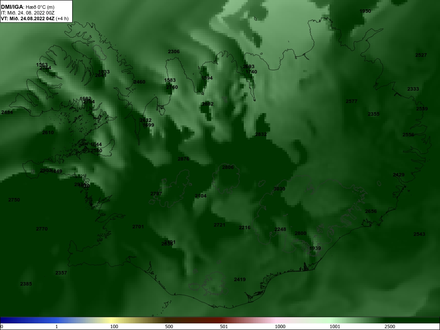Click the value 2787
This screenshot has height=330, width=440.
(156, 194)
